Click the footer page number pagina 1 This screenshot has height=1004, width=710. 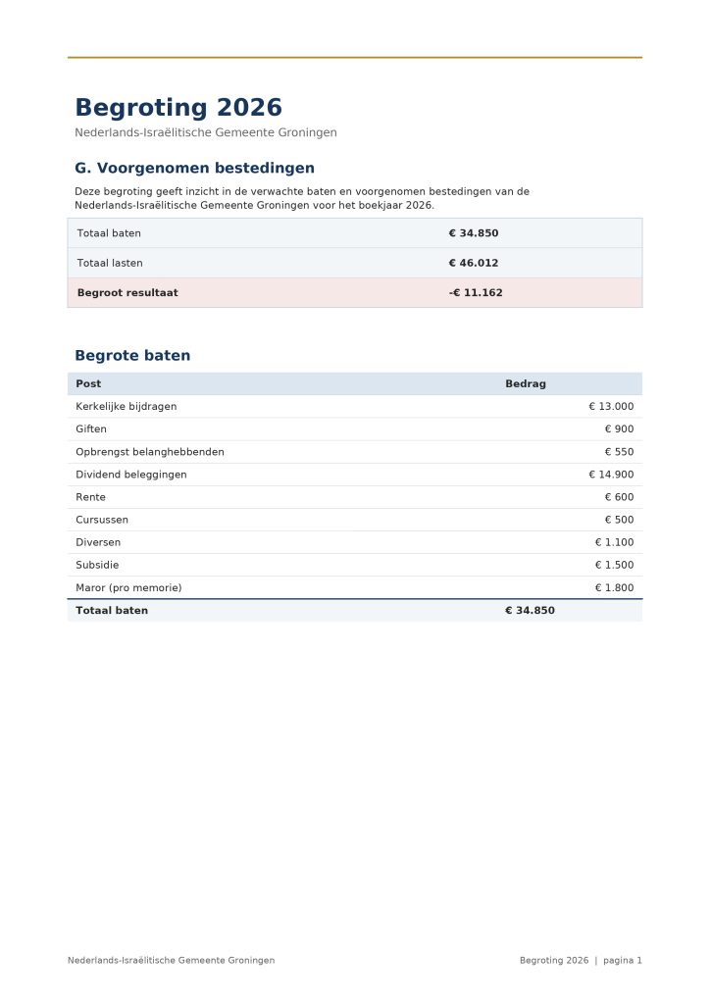pos(623,961)
